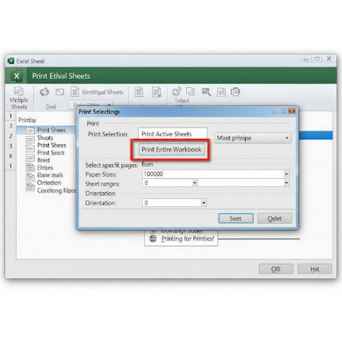Click the Selwal gear icon in ribbon
The image size is (342, 342).
click(x=177, y=91)
